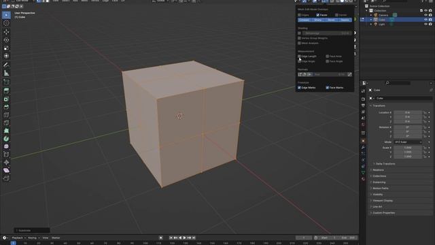Toggle the Faces overlay checkbox
The width and height of the screenshot is (435, 245).
coord(318,15)
